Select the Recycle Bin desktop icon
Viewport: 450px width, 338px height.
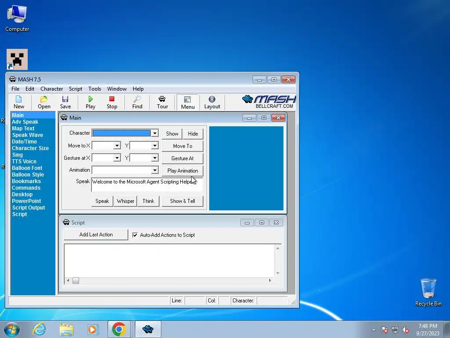428,292
